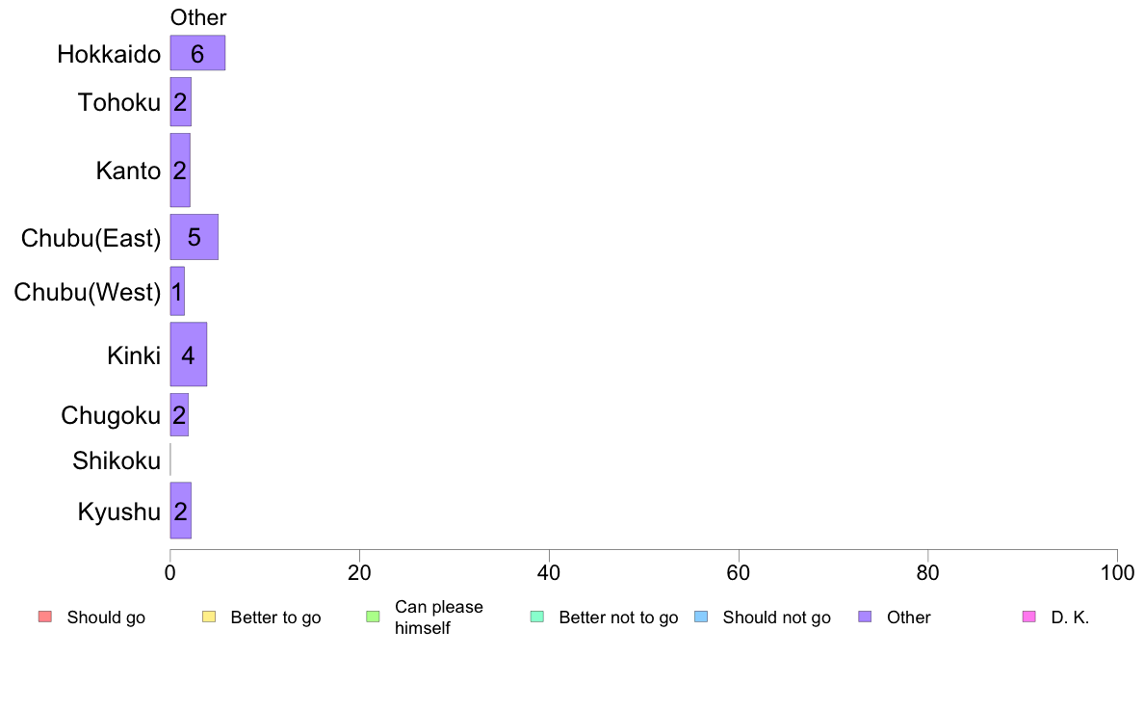Select the Chubu(West) bar labeled 1
Viewport: 1144px width, 709px height.
(177, 291)
